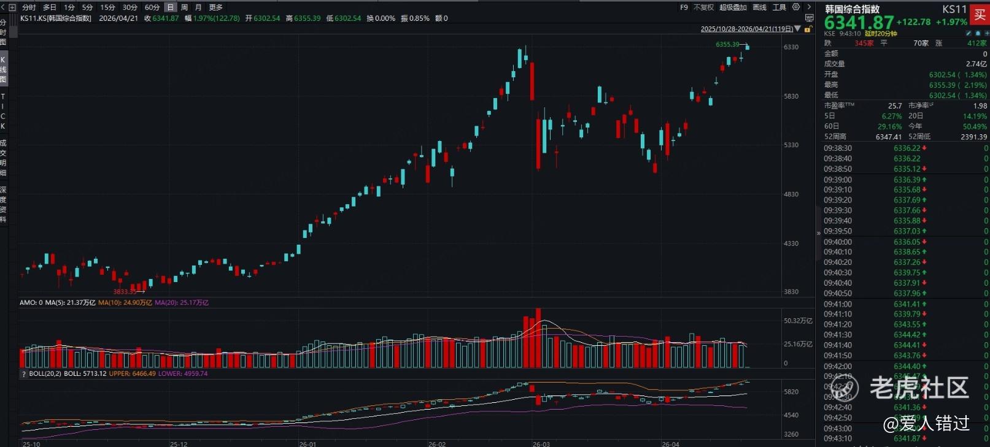Select the 15分 interval tab
Image resolution: width=990 pixels, height=447 pixels.
click(108, 7)
